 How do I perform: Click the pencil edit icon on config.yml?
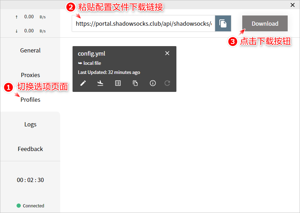[x=83, y=83]
